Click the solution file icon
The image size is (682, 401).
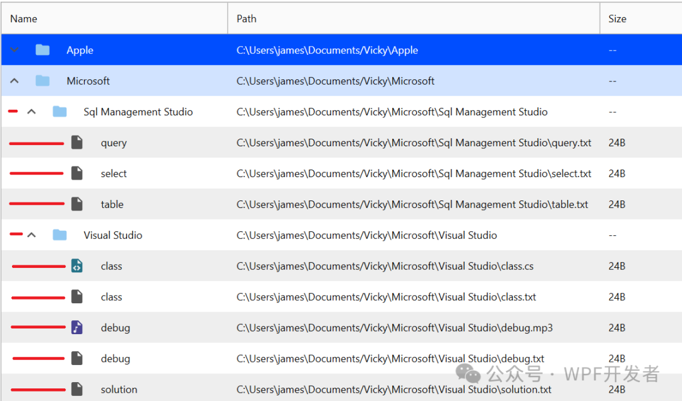tap(77, 389)
